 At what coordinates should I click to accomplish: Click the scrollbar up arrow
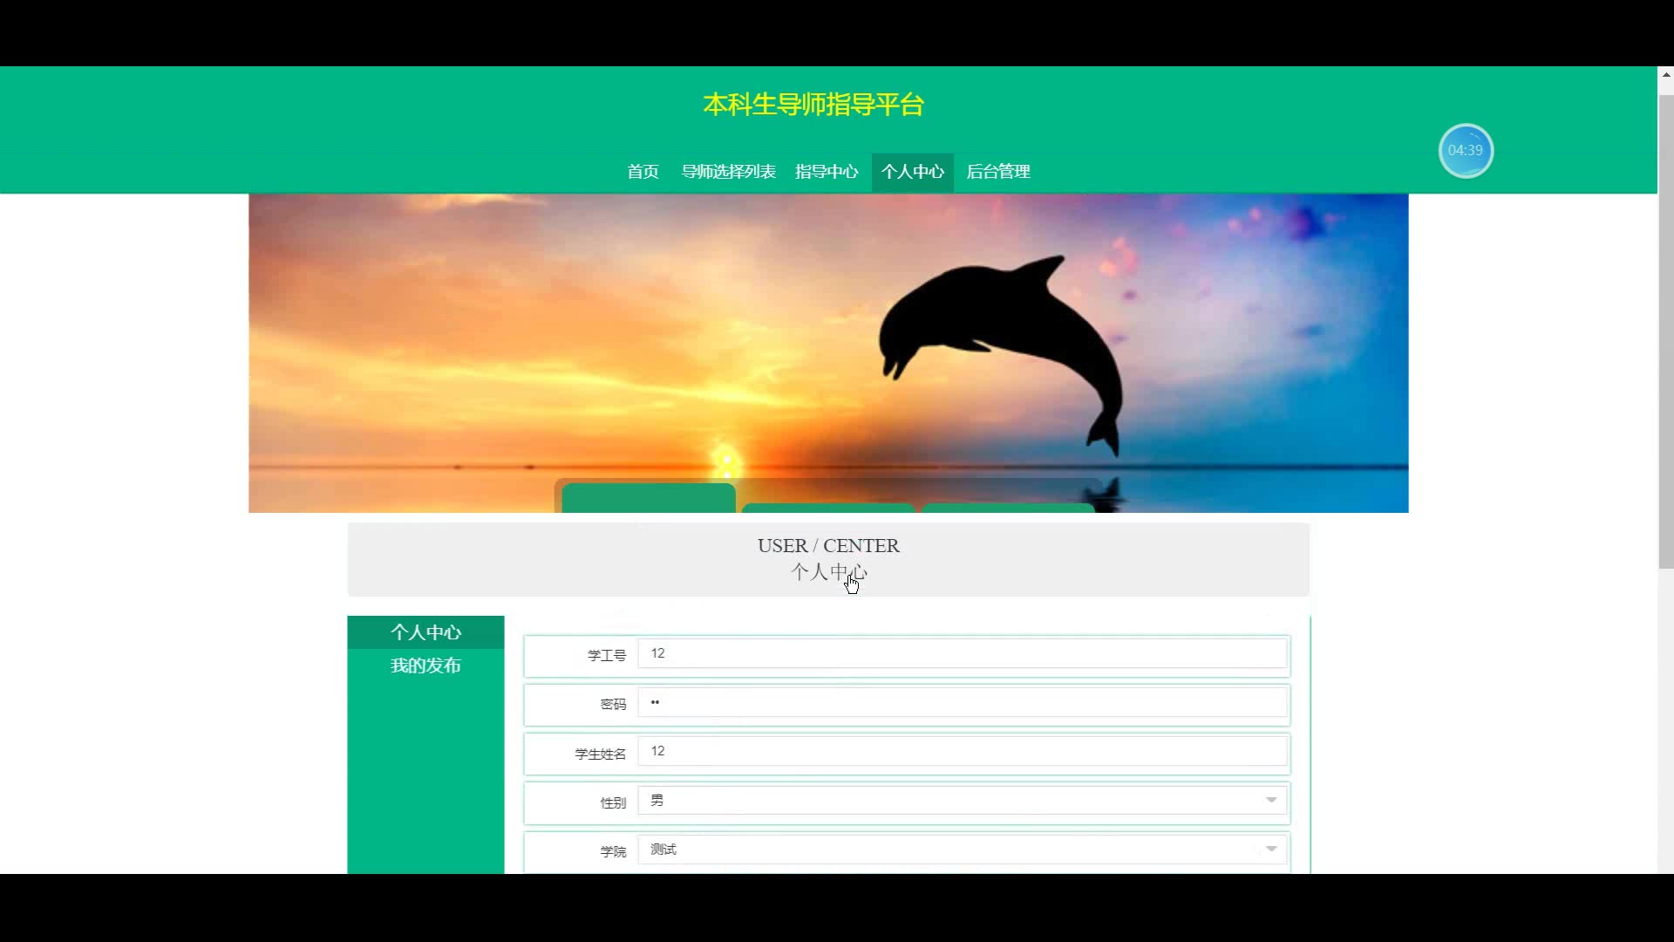(x=1665, y=76)
